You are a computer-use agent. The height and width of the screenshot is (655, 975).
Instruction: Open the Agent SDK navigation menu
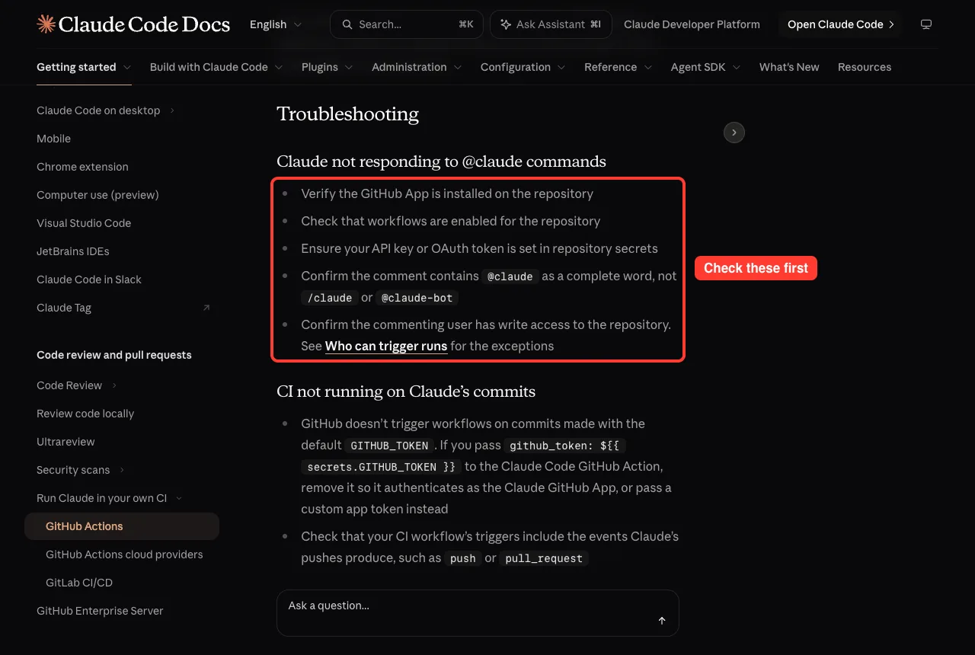(x=706, y=67)
